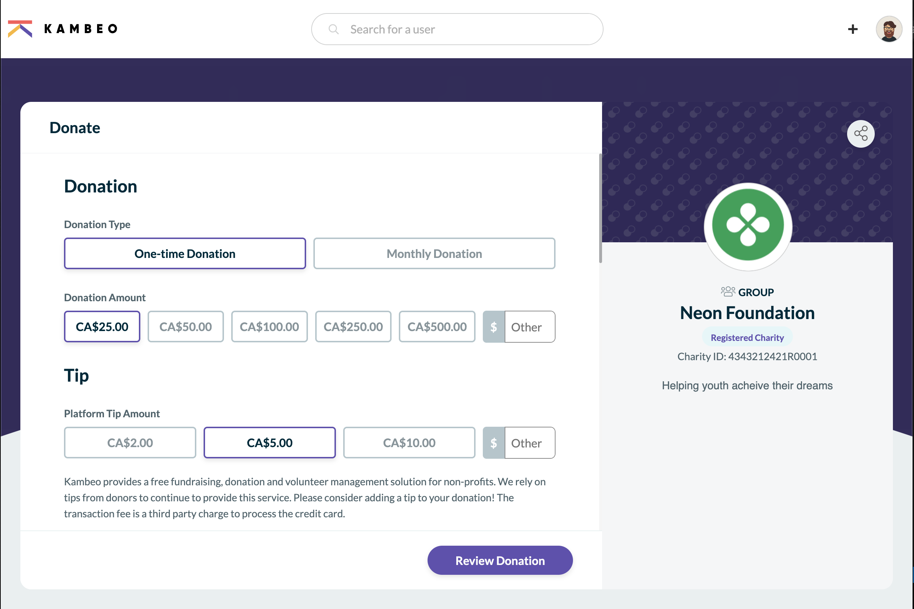
Task: Choose the CA$250.00 donation amount
Action: coord(353,327)
